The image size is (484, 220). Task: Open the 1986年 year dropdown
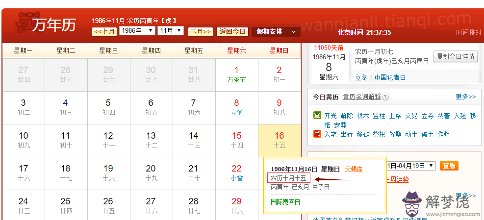(x=137, y=31)
